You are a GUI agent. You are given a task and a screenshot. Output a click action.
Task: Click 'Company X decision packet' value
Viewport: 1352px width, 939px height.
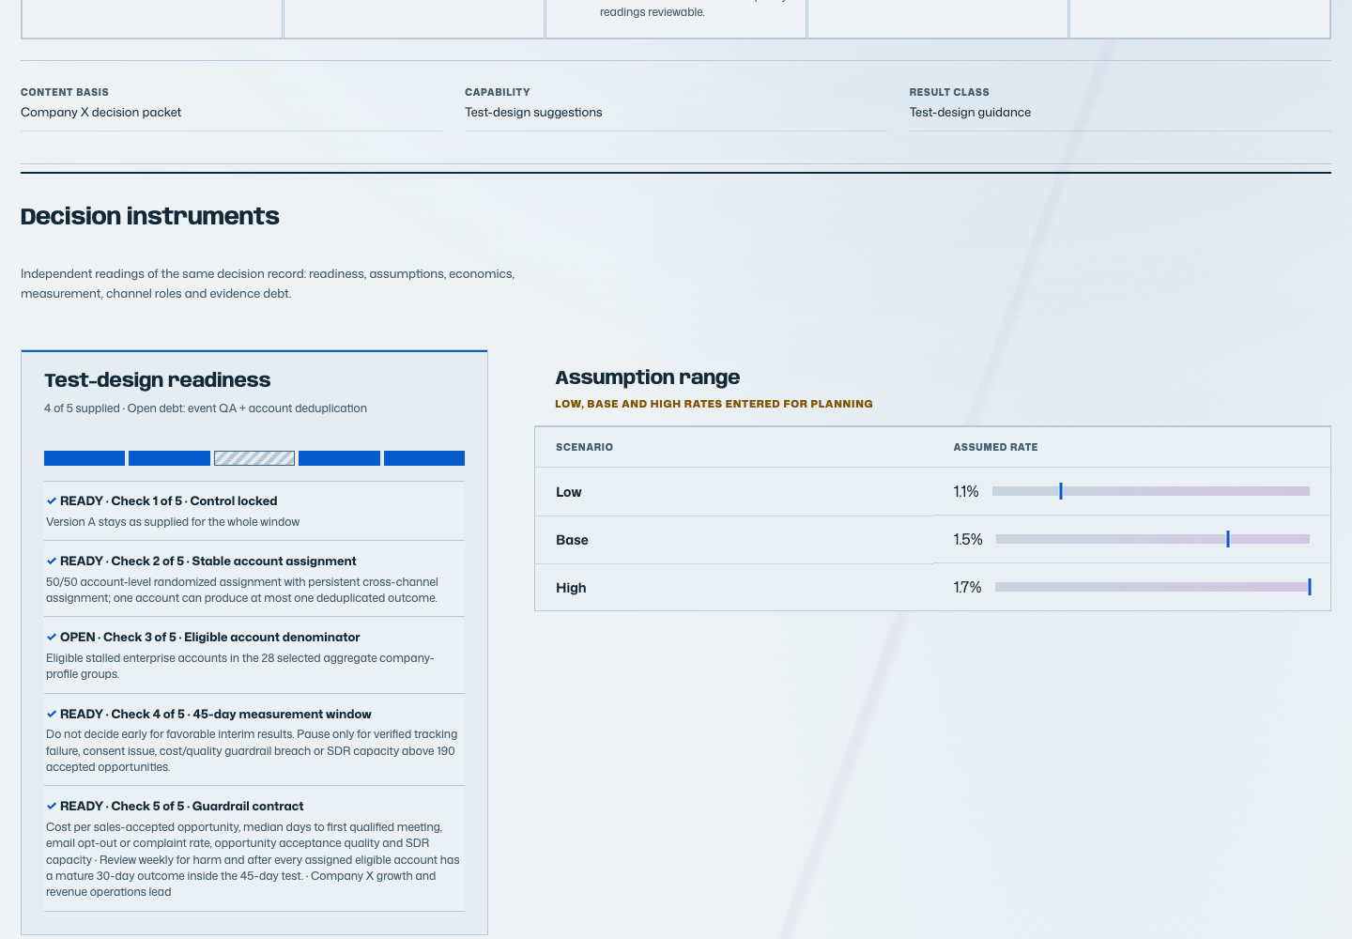pyautogui.click(x=101, y=113)
